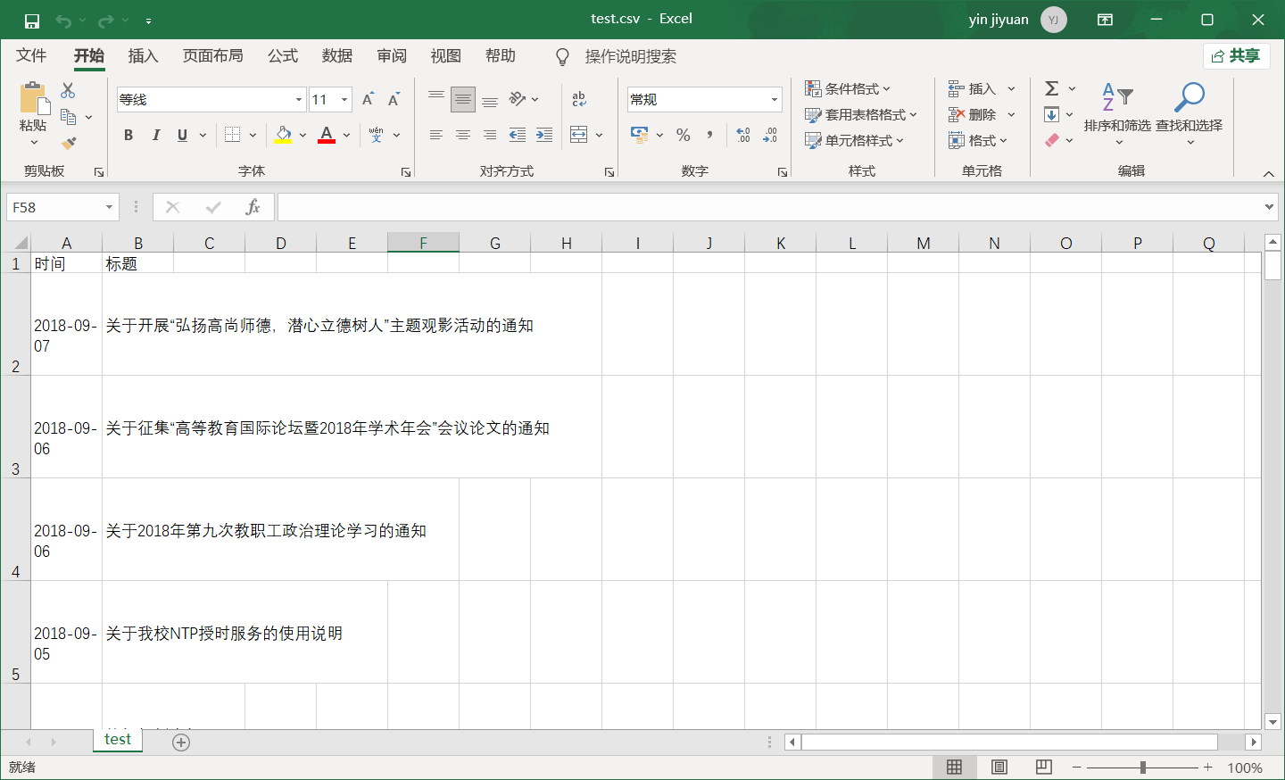This screenshot has height=780, width=1285.
Task: Align cell text to the right
Action: click(490, 135)
